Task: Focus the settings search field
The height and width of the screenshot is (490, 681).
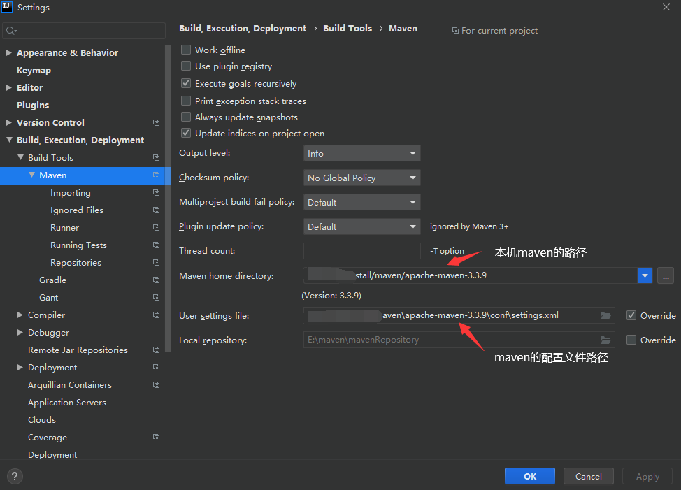Action: click(x=84, y=31)
